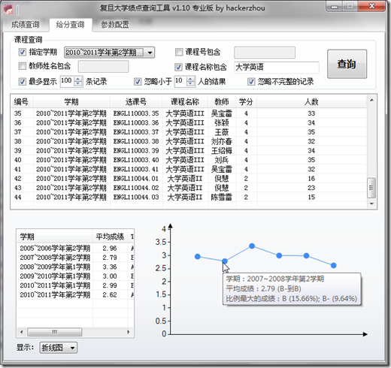The height and width of the screenshot is (368, 391).
Task: Click the course list scrollbar up arrow
Action: (x=371, y=100)
